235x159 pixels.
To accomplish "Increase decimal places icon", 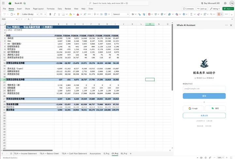I will coord(144,14).
